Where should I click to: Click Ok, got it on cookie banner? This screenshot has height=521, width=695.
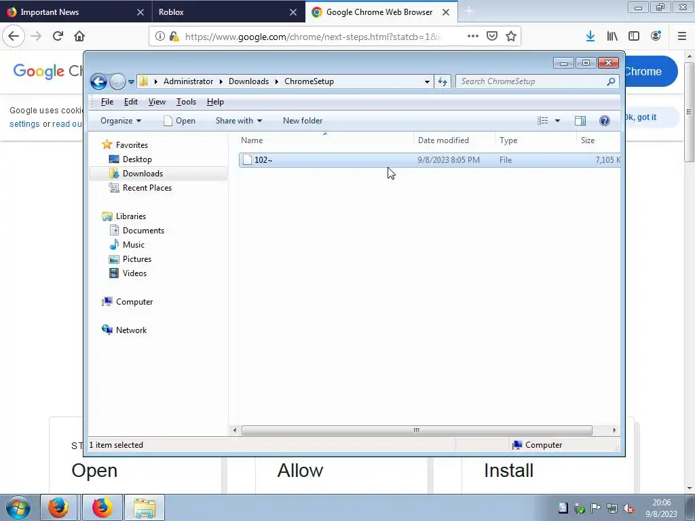(641, 117)
